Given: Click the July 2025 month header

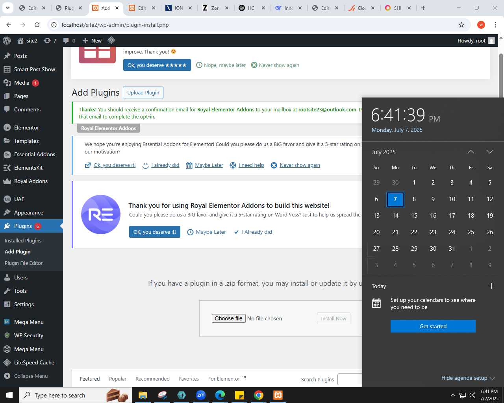Looking at the screenshot, I should tap(384, 152).
